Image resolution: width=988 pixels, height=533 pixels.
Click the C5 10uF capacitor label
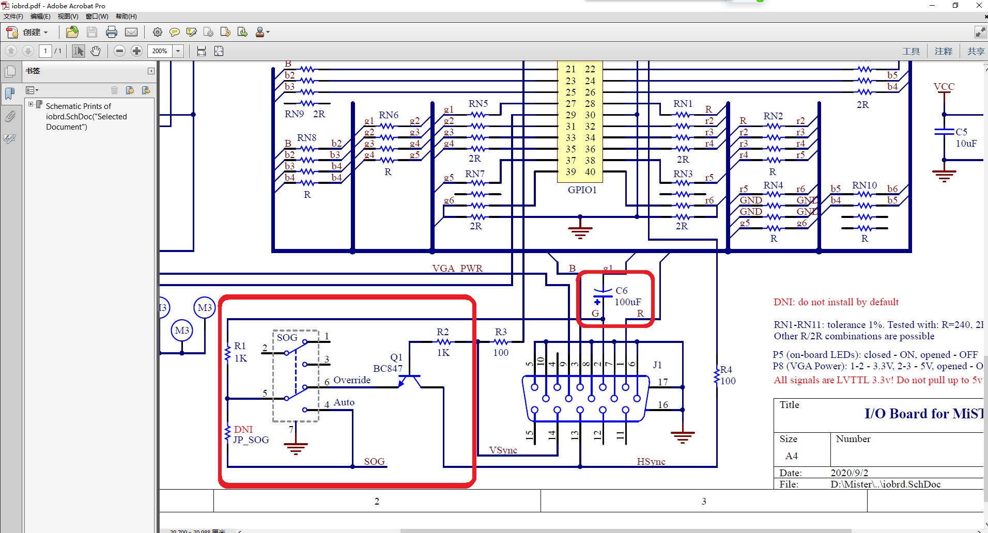pos(966,138)
